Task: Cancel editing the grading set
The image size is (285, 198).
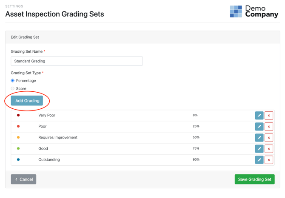Action: pos(23,179)
